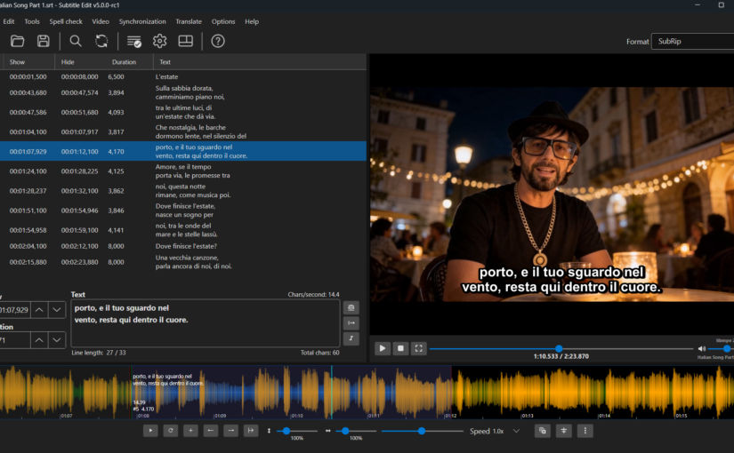The height and width of the screenshot is (453, 734).
Task: Select the row "Sulla sabbia dorata"
Action: (183, 92)
